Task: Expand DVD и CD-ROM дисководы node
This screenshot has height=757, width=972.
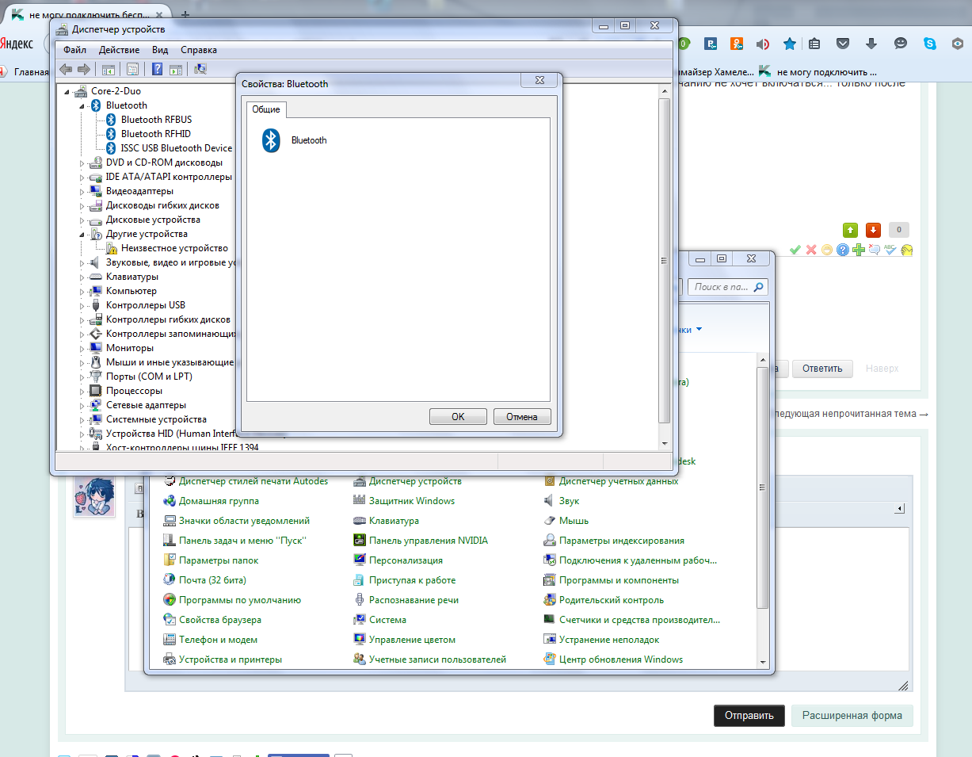Action: 82,162
